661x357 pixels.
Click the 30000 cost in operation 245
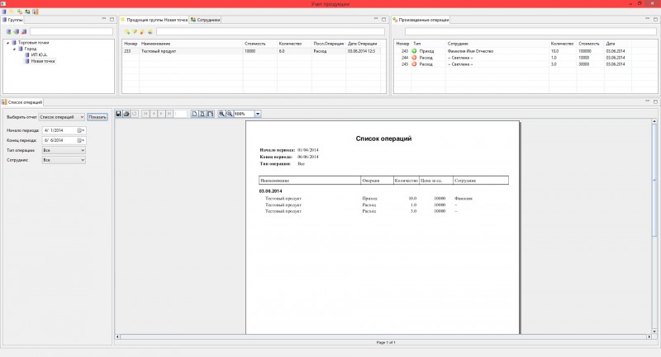pyautogui.click(x=584, y=64)
